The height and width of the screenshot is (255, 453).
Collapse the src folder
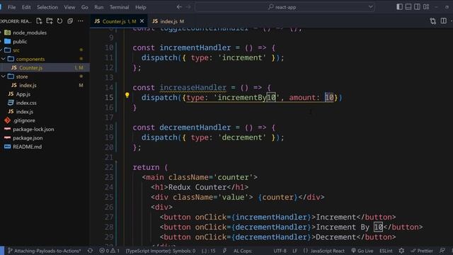pyautogui.click(x=16, y=50)
